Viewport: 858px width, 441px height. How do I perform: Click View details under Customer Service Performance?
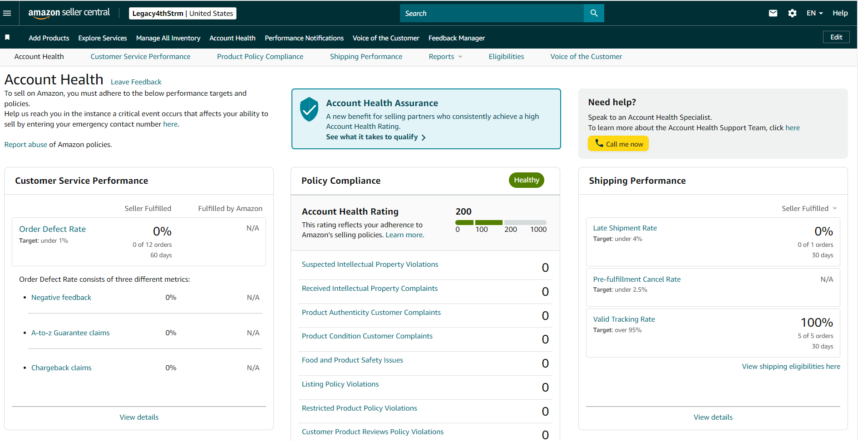coord(139,417)
